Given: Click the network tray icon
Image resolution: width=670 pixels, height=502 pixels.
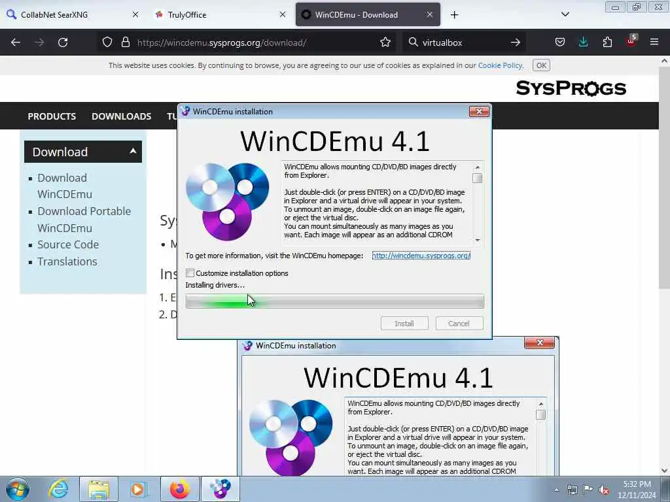Looking at the screenshot, I should pyautogui.click(x=572, y=490).
